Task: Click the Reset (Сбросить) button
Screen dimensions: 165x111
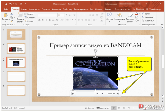Action: point(31,17)
